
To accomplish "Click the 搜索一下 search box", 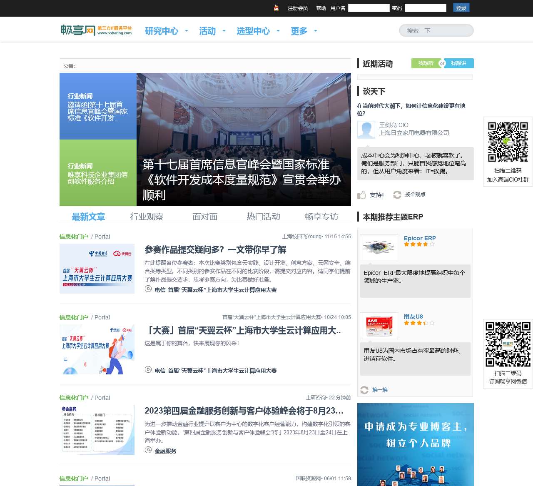I will tap(436, 30).
